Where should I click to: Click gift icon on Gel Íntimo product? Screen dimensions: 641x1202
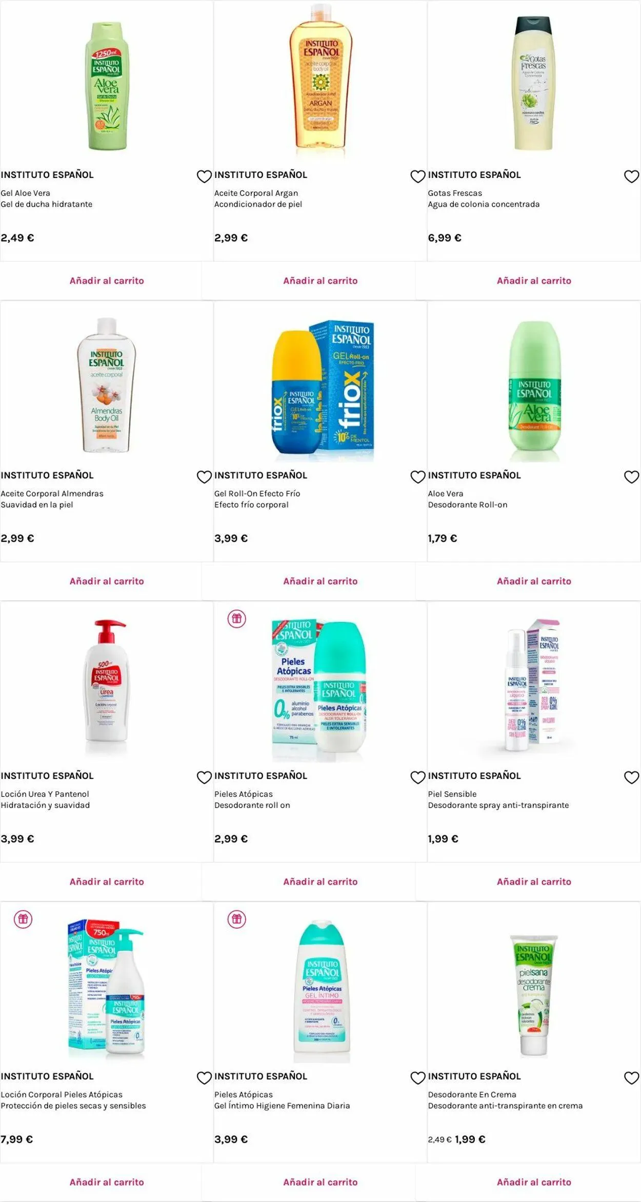(x=236, y=919)
